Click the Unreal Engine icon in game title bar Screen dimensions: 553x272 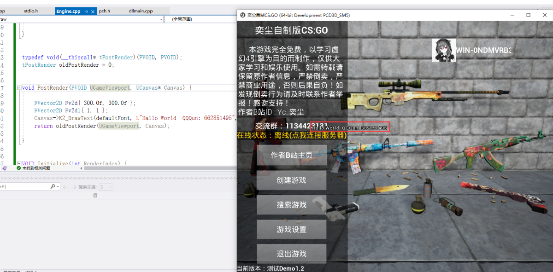[242, 15]
